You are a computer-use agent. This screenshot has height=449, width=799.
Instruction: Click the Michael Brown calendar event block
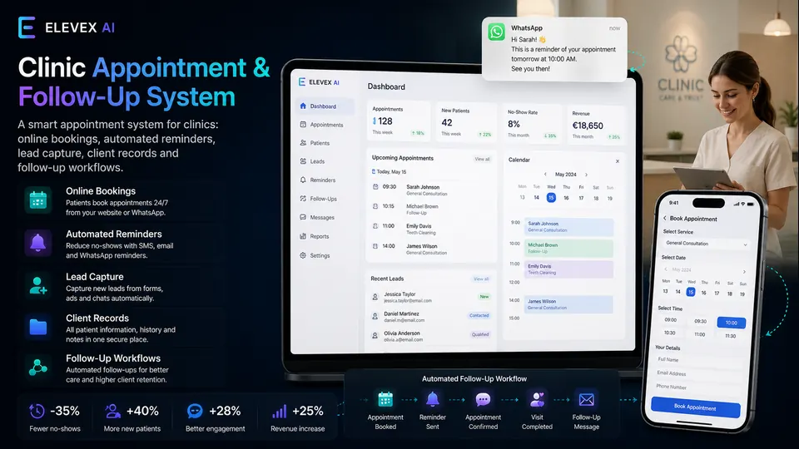[x=568, y=248]
